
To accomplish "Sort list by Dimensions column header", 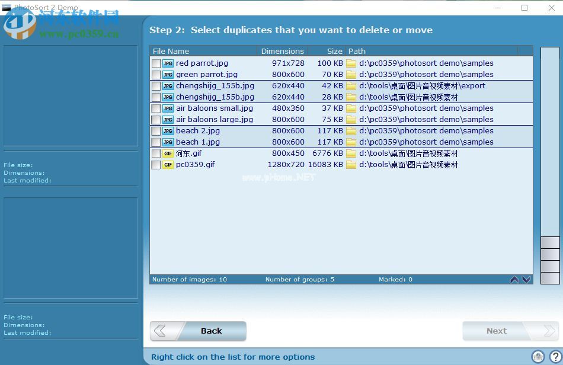I will pos(282,51).
